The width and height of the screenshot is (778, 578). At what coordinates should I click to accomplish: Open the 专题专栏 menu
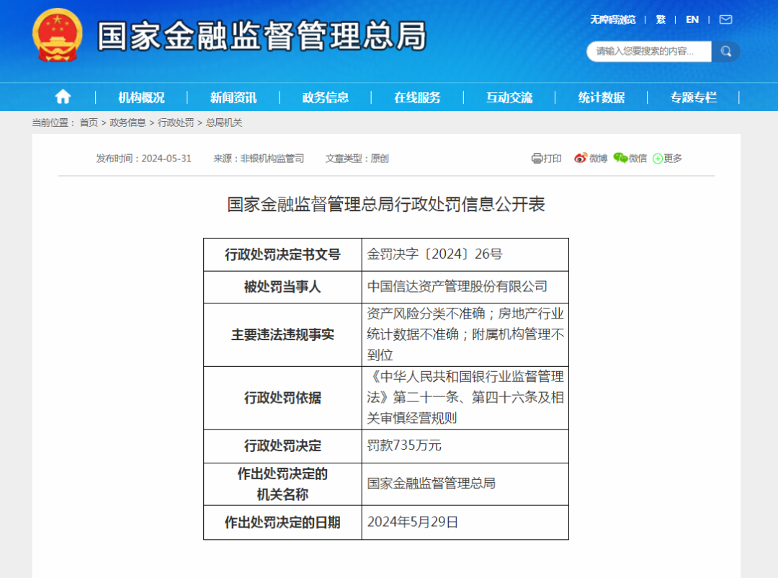pos(694,97)
